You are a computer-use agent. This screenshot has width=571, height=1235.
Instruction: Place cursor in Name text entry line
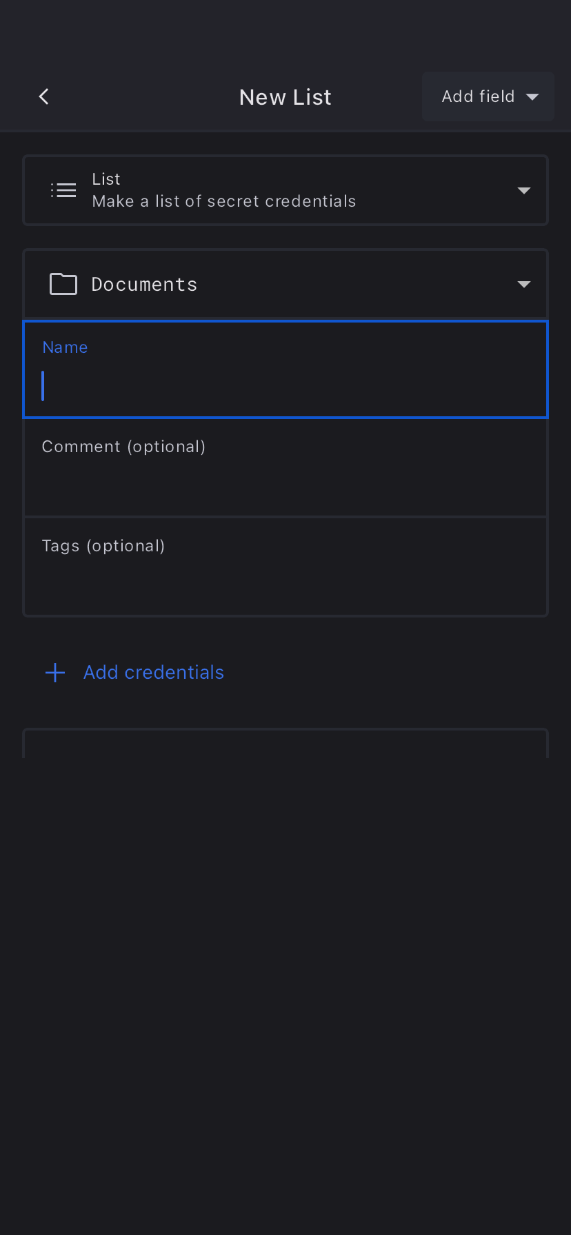click(285, 386)
